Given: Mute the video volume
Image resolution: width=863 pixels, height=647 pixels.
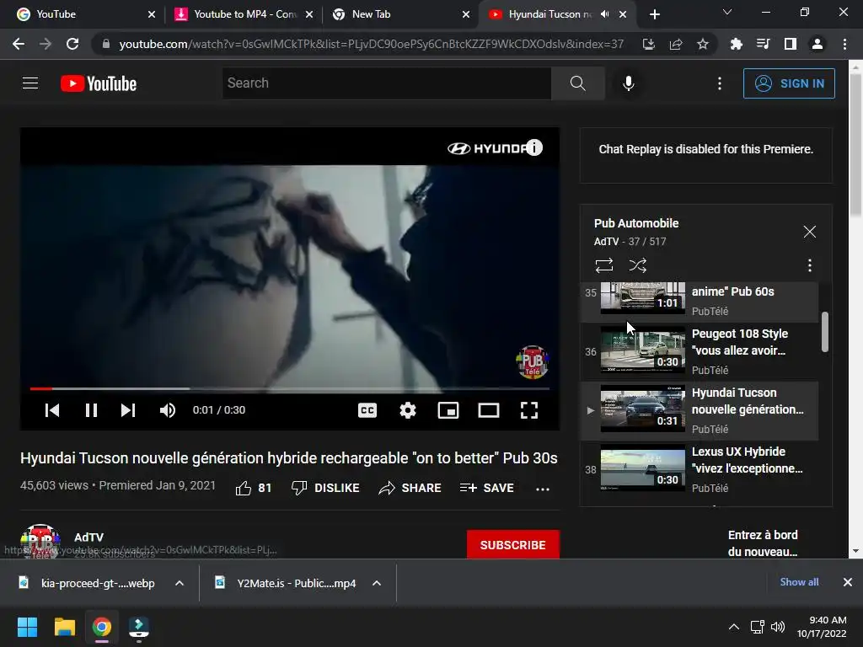Looking at the screenshot, I should click(168, 410).
